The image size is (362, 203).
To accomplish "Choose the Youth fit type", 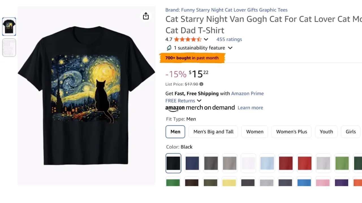I will click(326, 132).
